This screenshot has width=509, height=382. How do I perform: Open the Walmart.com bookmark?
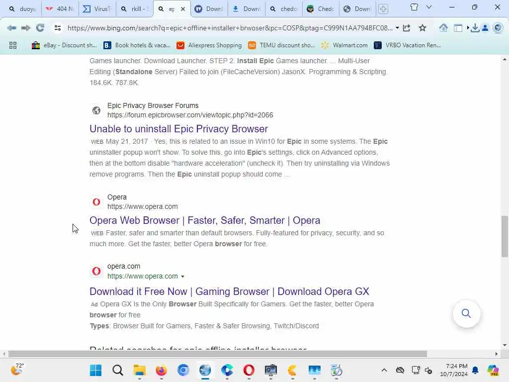(x=344, y=45)
